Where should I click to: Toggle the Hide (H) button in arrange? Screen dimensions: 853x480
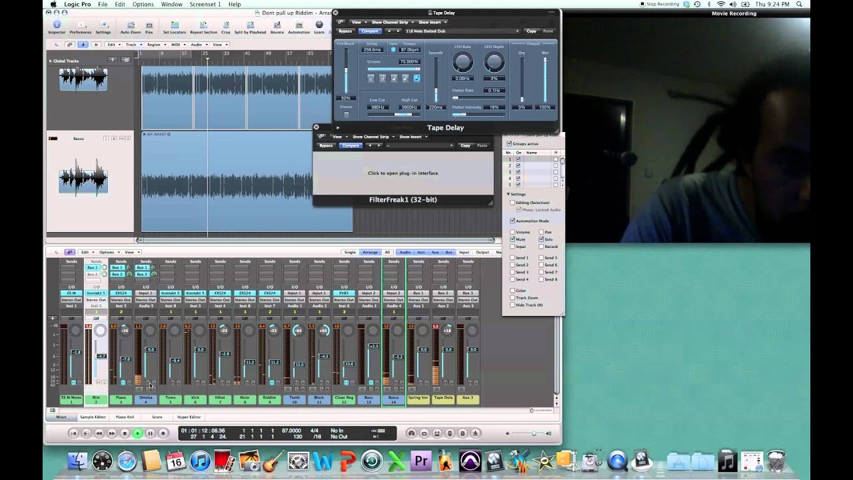coord(96,45)
